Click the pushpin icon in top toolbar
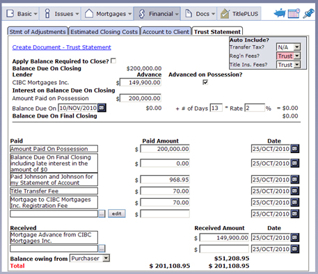 pyautogui.click(x=308, y=13)
